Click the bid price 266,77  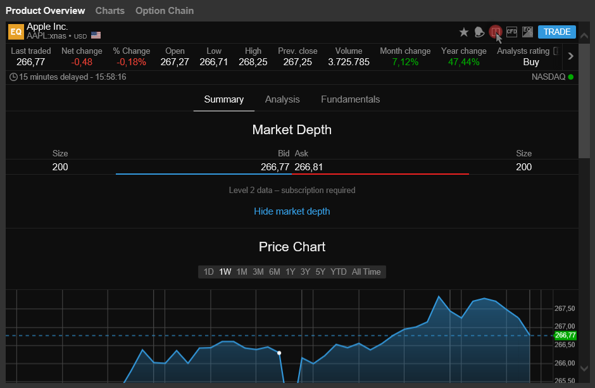point(275,167)
